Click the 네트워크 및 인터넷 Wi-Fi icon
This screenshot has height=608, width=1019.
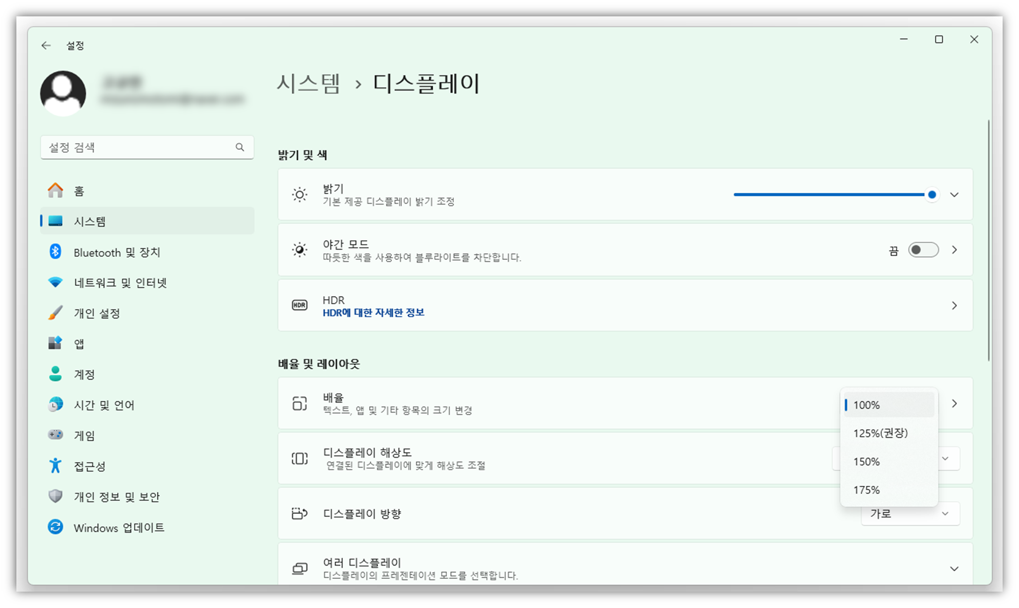pos(55,282)
